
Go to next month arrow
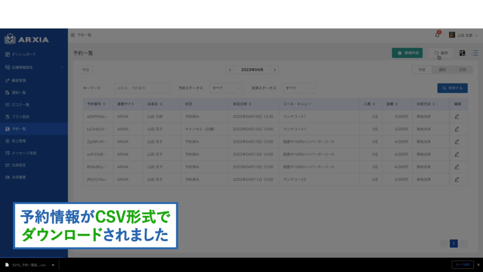275,70
